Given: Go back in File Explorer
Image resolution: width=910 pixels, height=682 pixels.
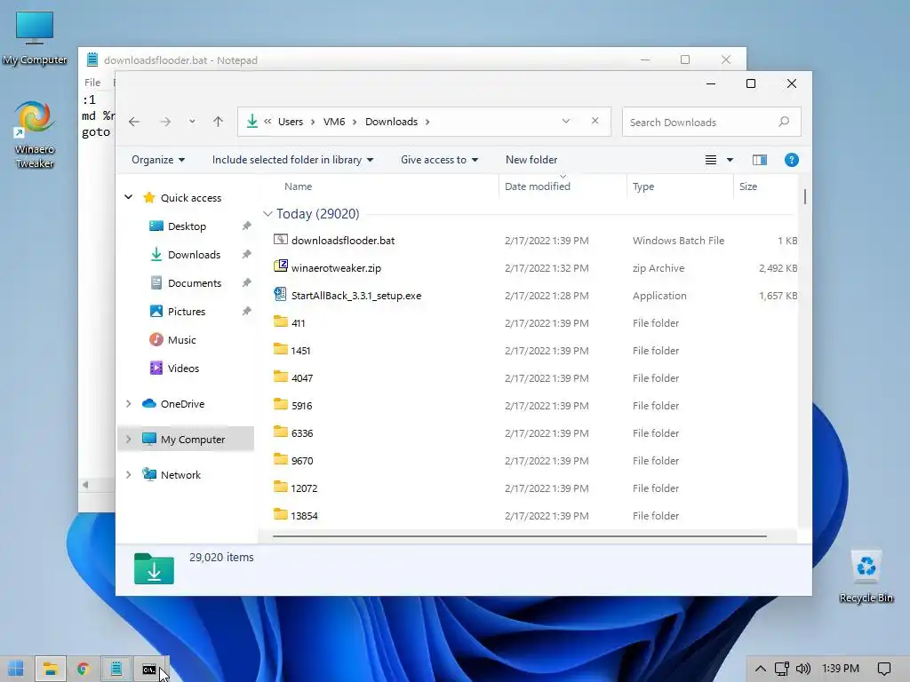Looking at the screenshot, I should pos(134,122).
